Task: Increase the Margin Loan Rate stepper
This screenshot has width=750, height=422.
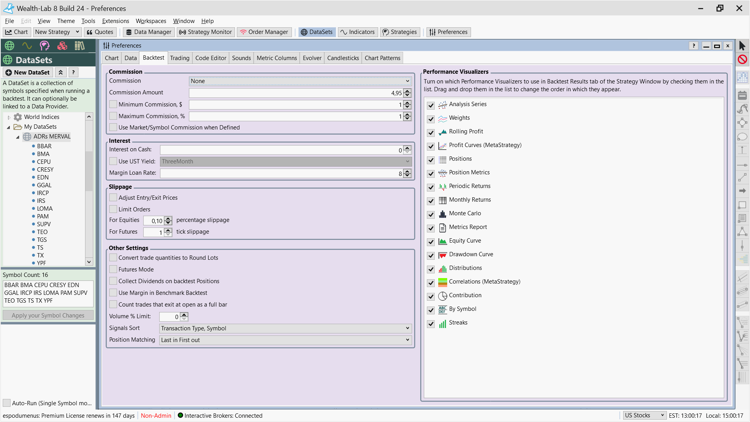Action: coord(407,171)
